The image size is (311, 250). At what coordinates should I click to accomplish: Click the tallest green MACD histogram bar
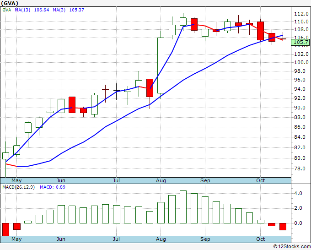click(183, 207)
